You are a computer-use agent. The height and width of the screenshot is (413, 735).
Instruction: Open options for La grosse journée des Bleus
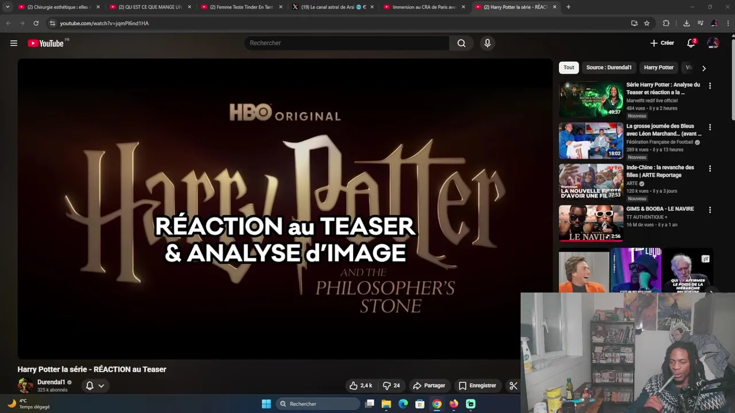710,127
